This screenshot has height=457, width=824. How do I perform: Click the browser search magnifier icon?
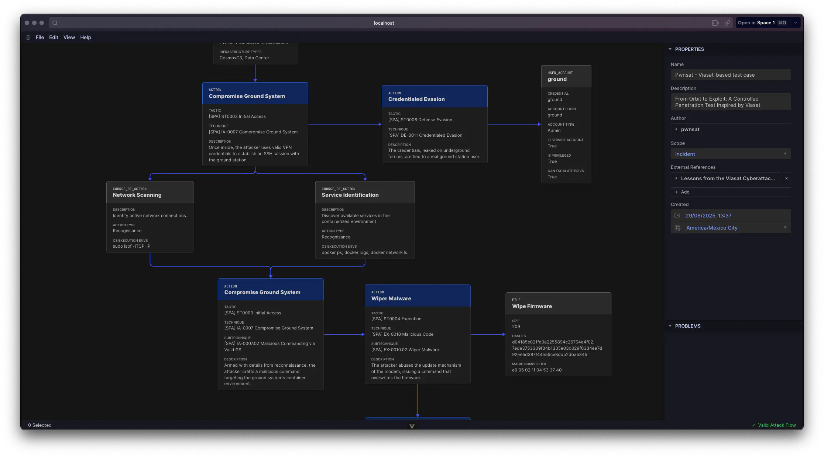pyautogui.click(x=55, y=23)
